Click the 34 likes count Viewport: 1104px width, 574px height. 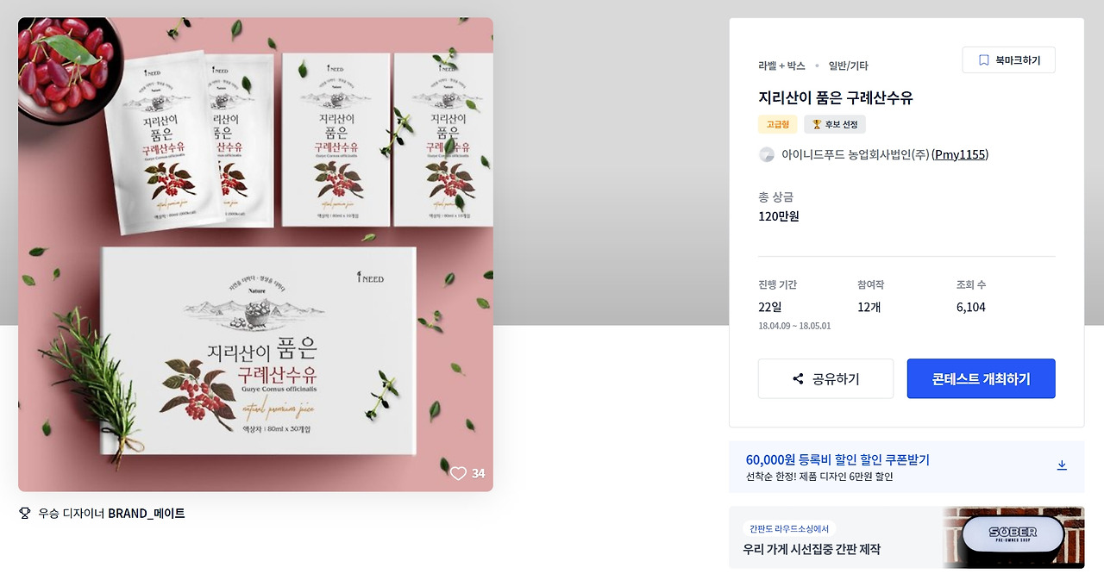(x=479, y=474)
